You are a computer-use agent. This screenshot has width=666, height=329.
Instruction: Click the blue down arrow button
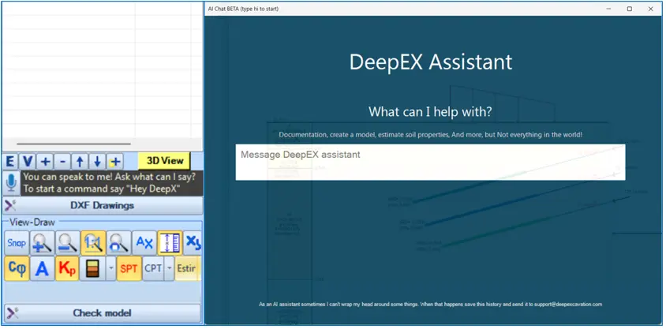(97, 161)
